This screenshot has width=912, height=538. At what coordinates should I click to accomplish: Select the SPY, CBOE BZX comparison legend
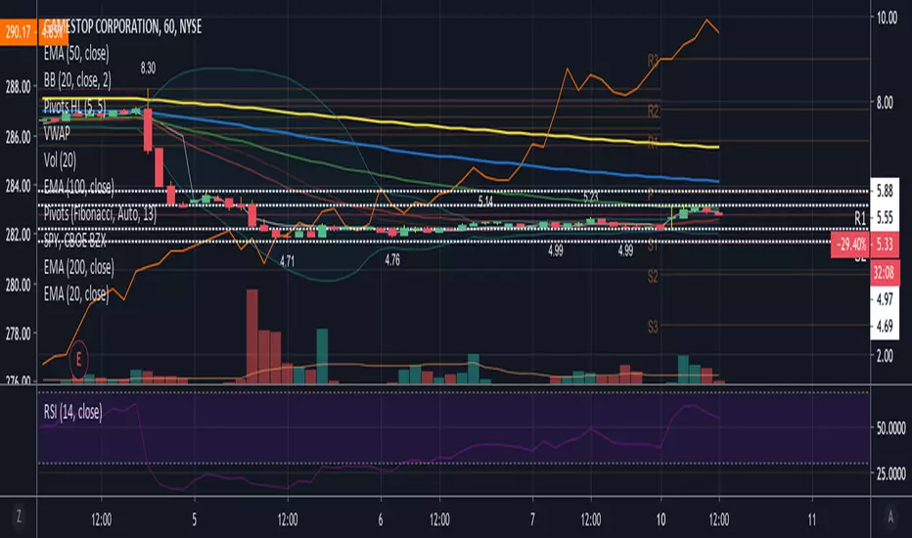74,241
